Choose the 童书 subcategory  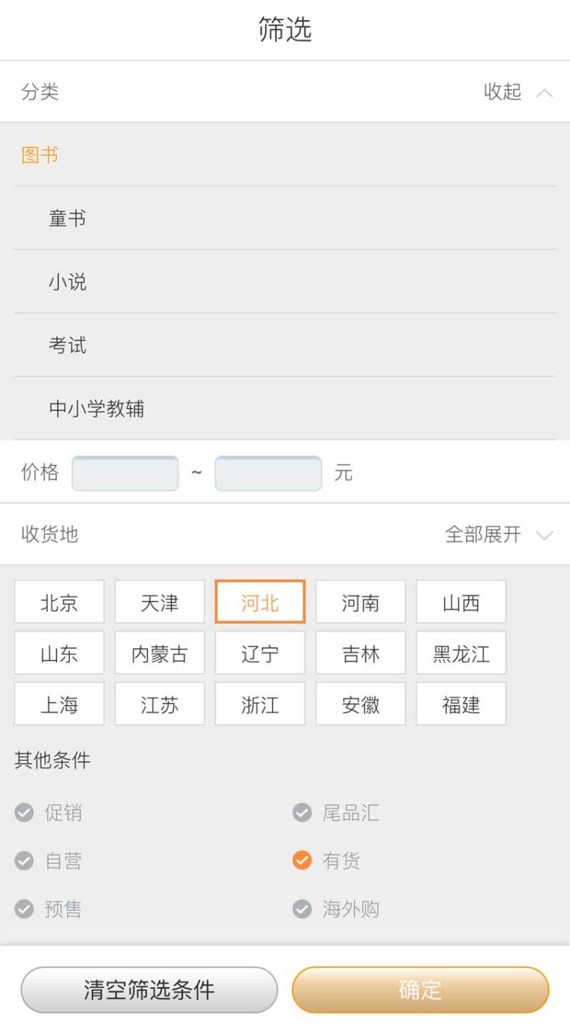point(68,218)
